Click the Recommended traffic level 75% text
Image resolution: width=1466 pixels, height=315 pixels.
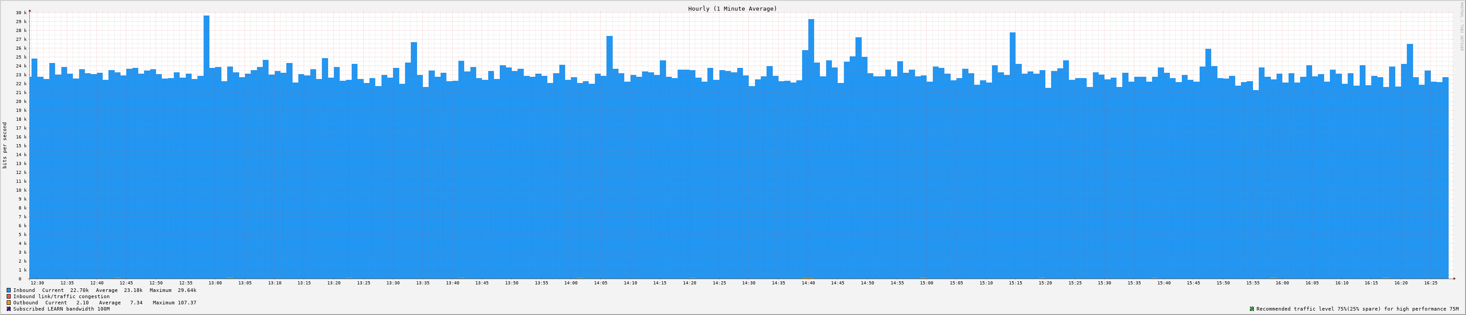point(1363,309)
